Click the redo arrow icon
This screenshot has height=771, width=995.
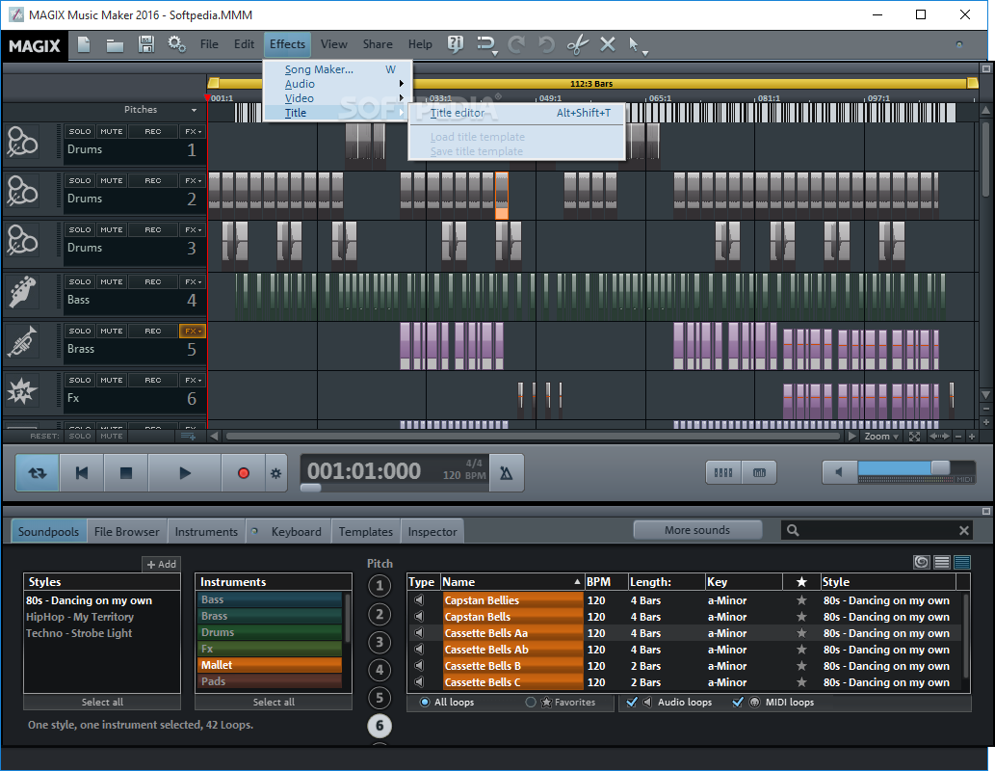[x=516, y=44]
